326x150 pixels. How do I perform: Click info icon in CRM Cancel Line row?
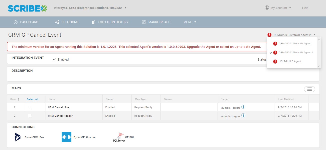coord(243,107)
